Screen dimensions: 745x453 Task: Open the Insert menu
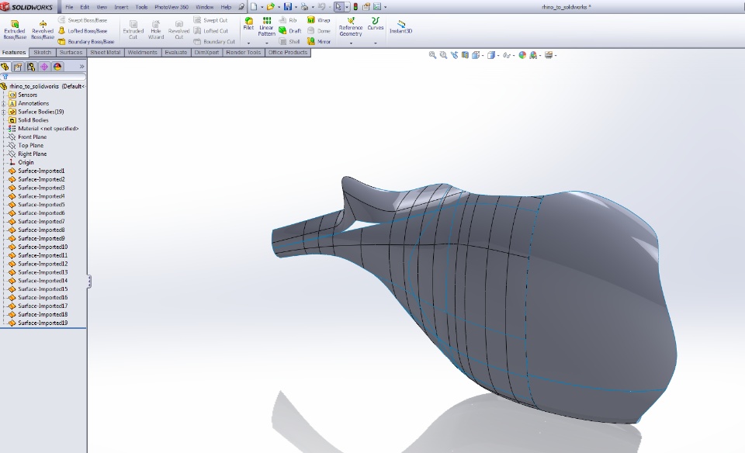pyautogui.click(x=121, y=7)
